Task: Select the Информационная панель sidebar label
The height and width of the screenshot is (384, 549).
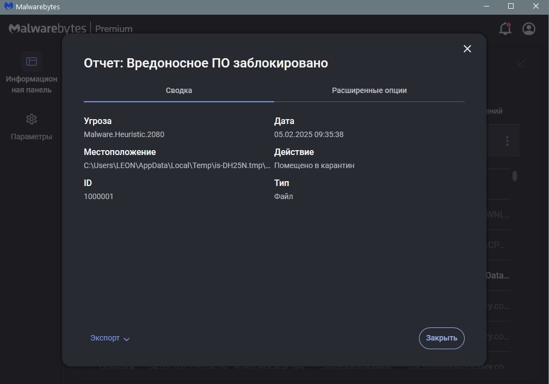Action: coord(32,84)
